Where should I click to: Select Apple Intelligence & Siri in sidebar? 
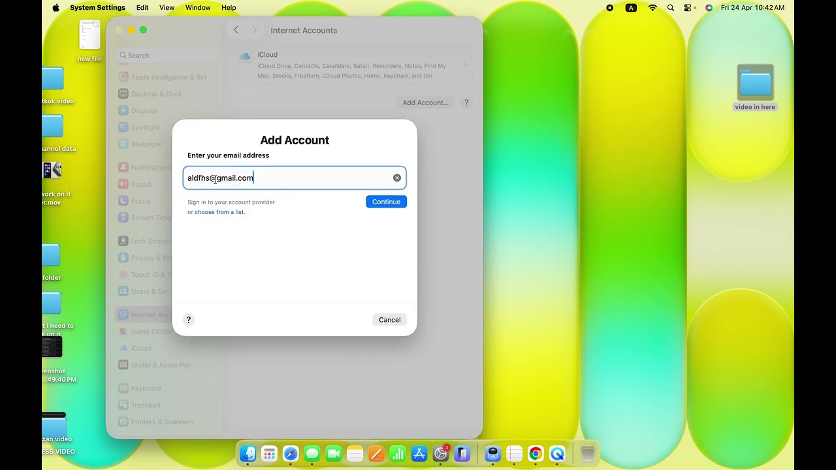pos(167,77)
